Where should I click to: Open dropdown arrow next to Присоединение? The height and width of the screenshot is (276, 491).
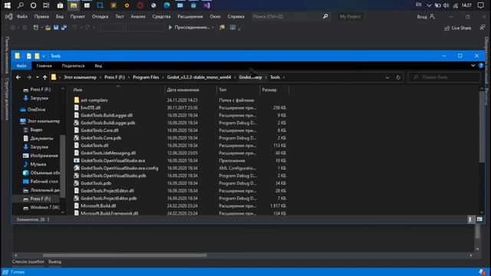pyautogui.click(x=213, y=28)
